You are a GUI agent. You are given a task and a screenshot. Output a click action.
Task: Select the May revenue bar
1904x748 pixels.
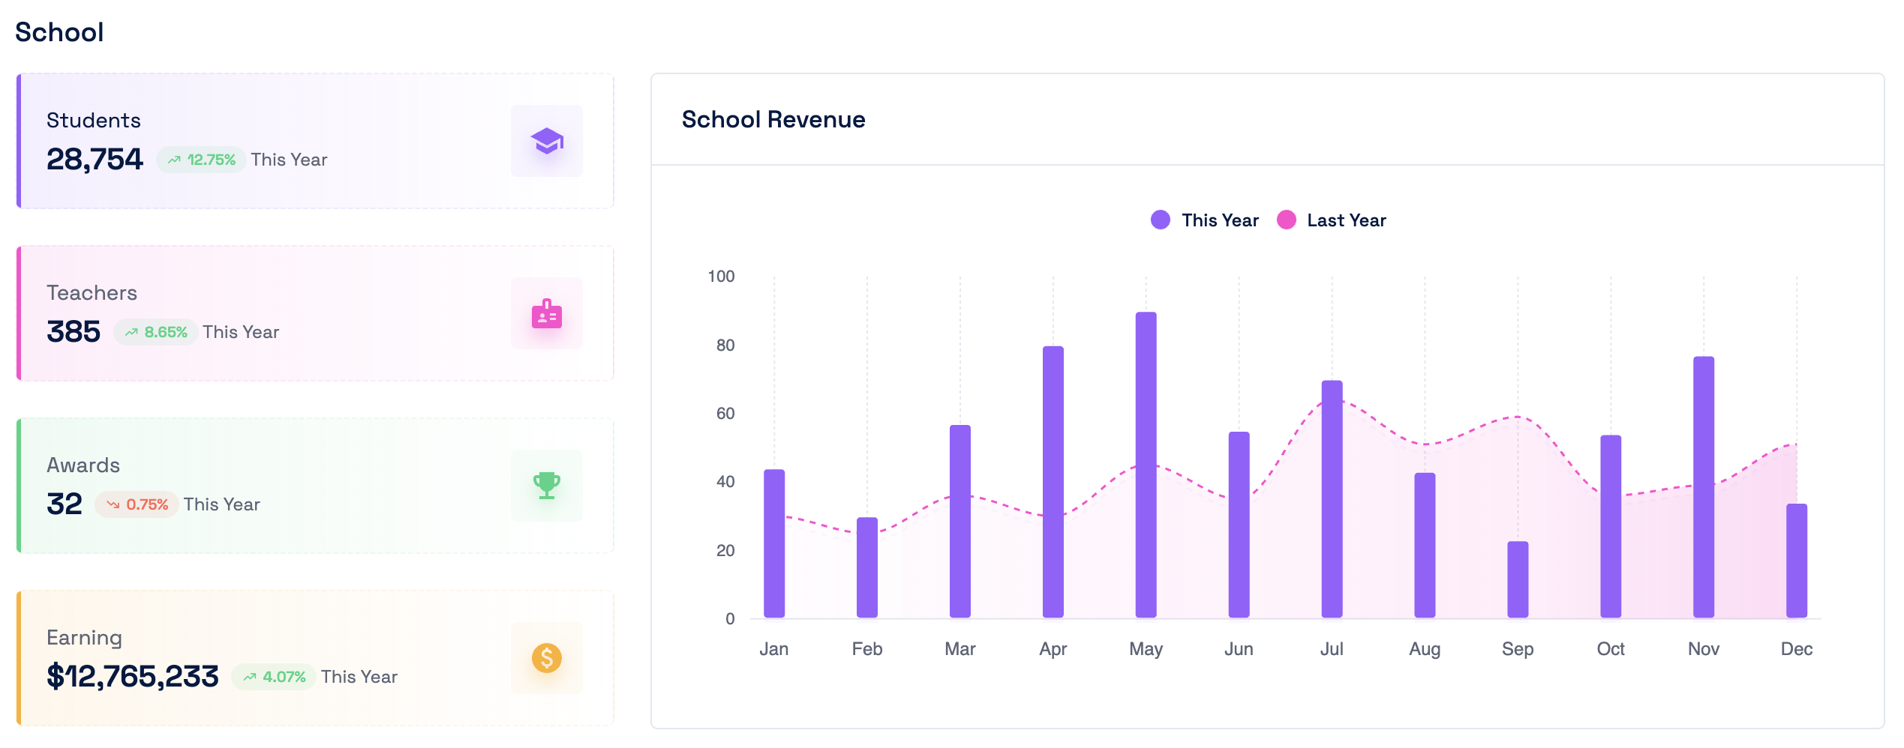[1146, 465]
